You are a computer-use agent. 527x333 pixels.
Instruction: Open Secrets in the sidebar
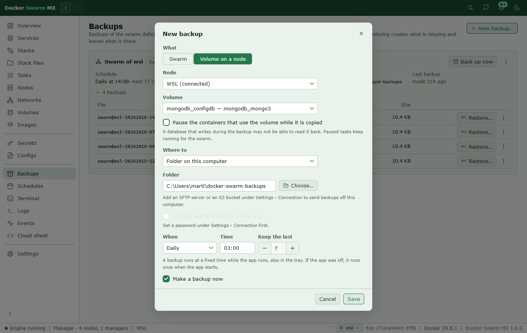click(x=40, y=143)
